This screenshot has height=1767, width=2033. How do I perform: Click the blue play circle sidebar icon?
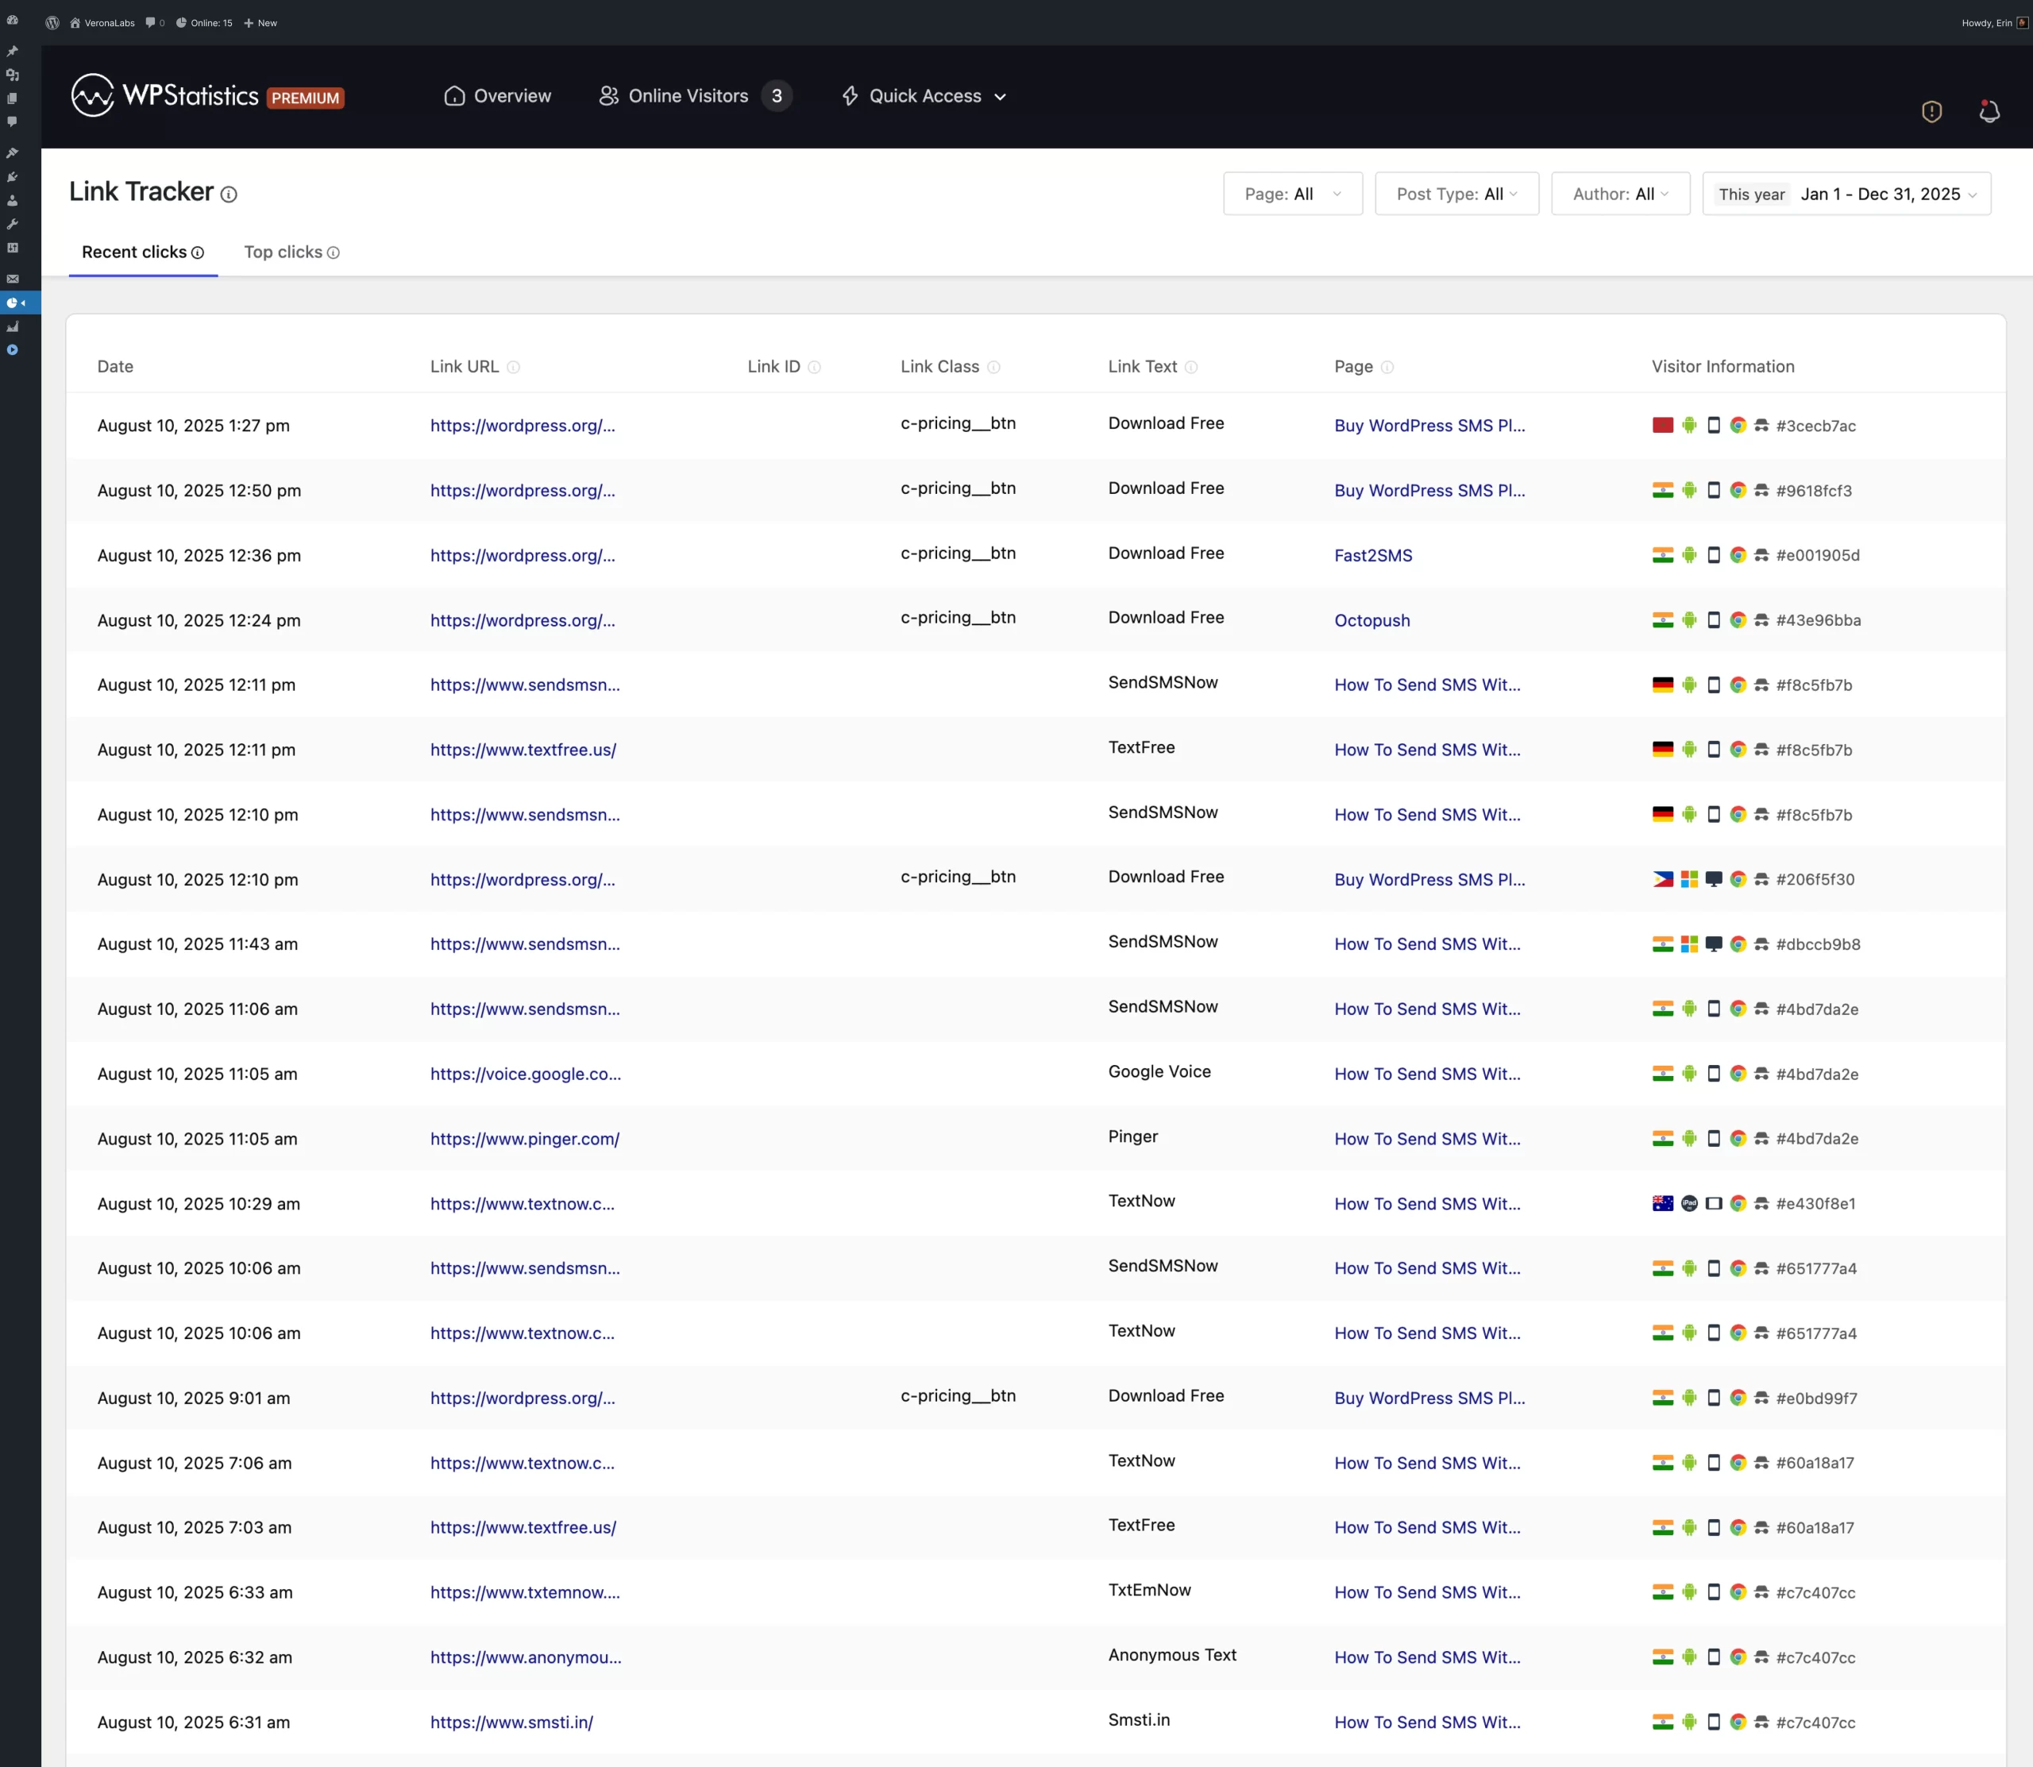coord(12,350)
